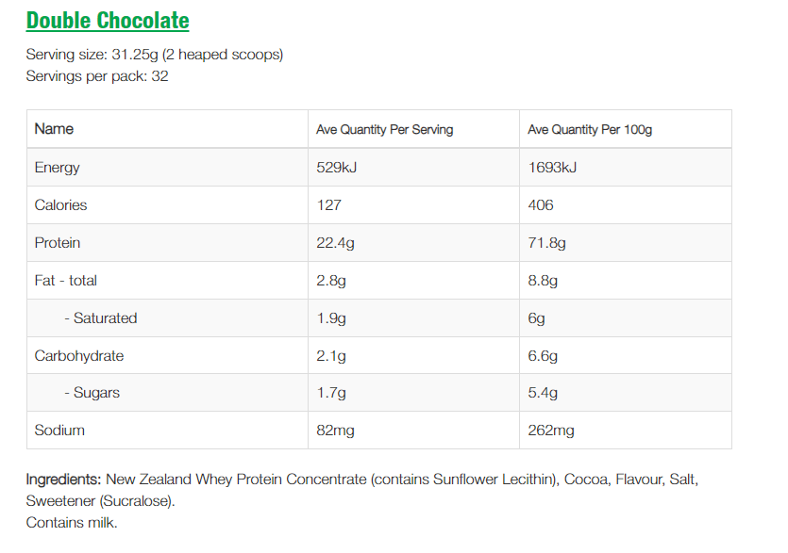This screenshot has width=788, height=553.
Task: Click the Name column header
Action: click(54, 129)
